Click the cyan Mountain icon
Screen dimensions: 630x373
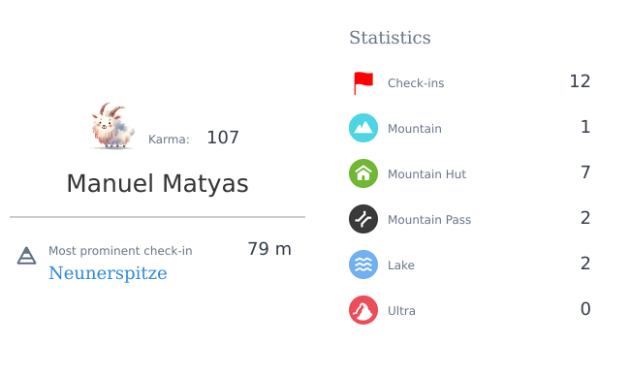[x=363, y=128]
